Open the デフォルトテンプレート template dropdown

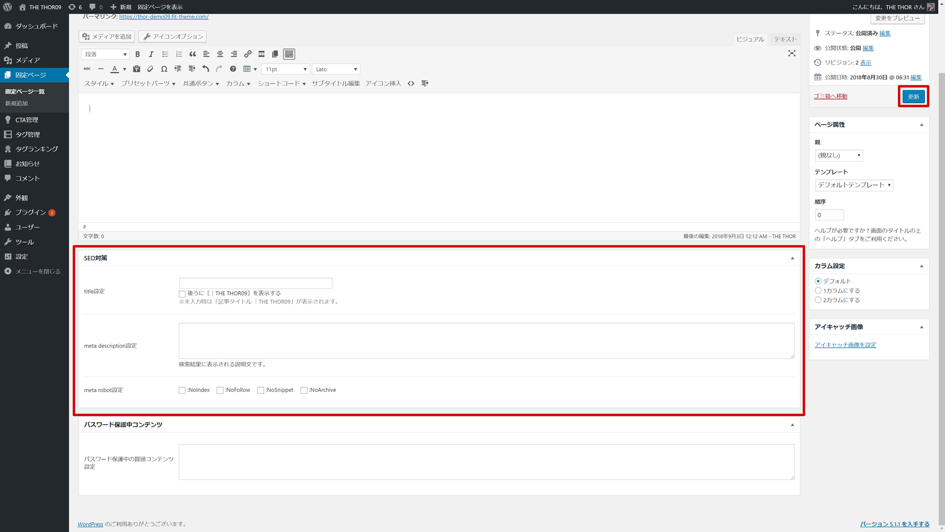coord(854,185)
